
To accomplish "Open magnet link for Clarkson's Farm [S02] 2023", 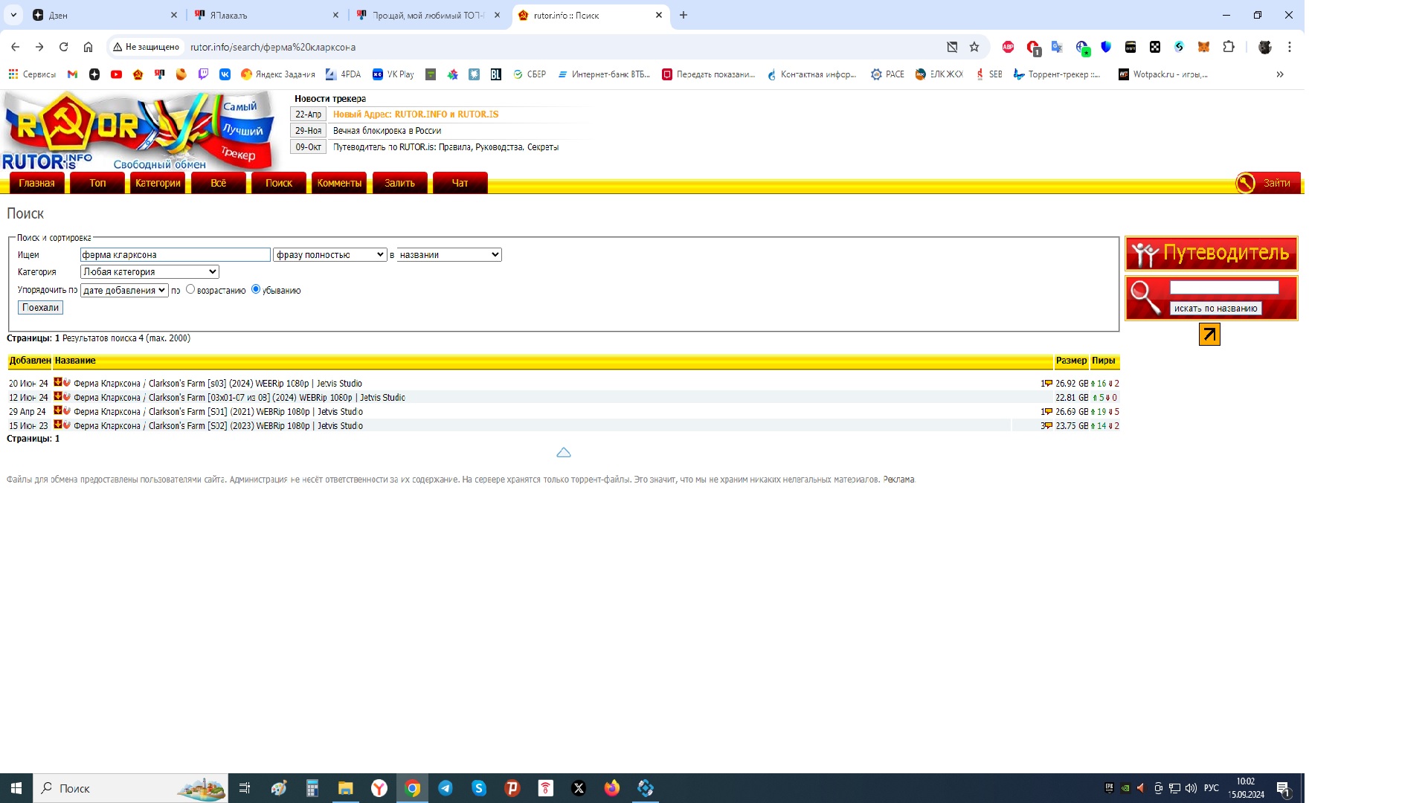I will [67, 425].
